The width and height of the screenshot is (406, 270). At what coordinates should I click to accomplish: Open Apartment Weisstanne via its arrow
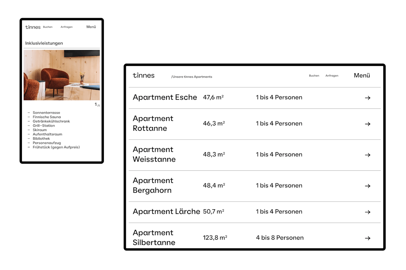pyautogui.click(x=367, y=155)
